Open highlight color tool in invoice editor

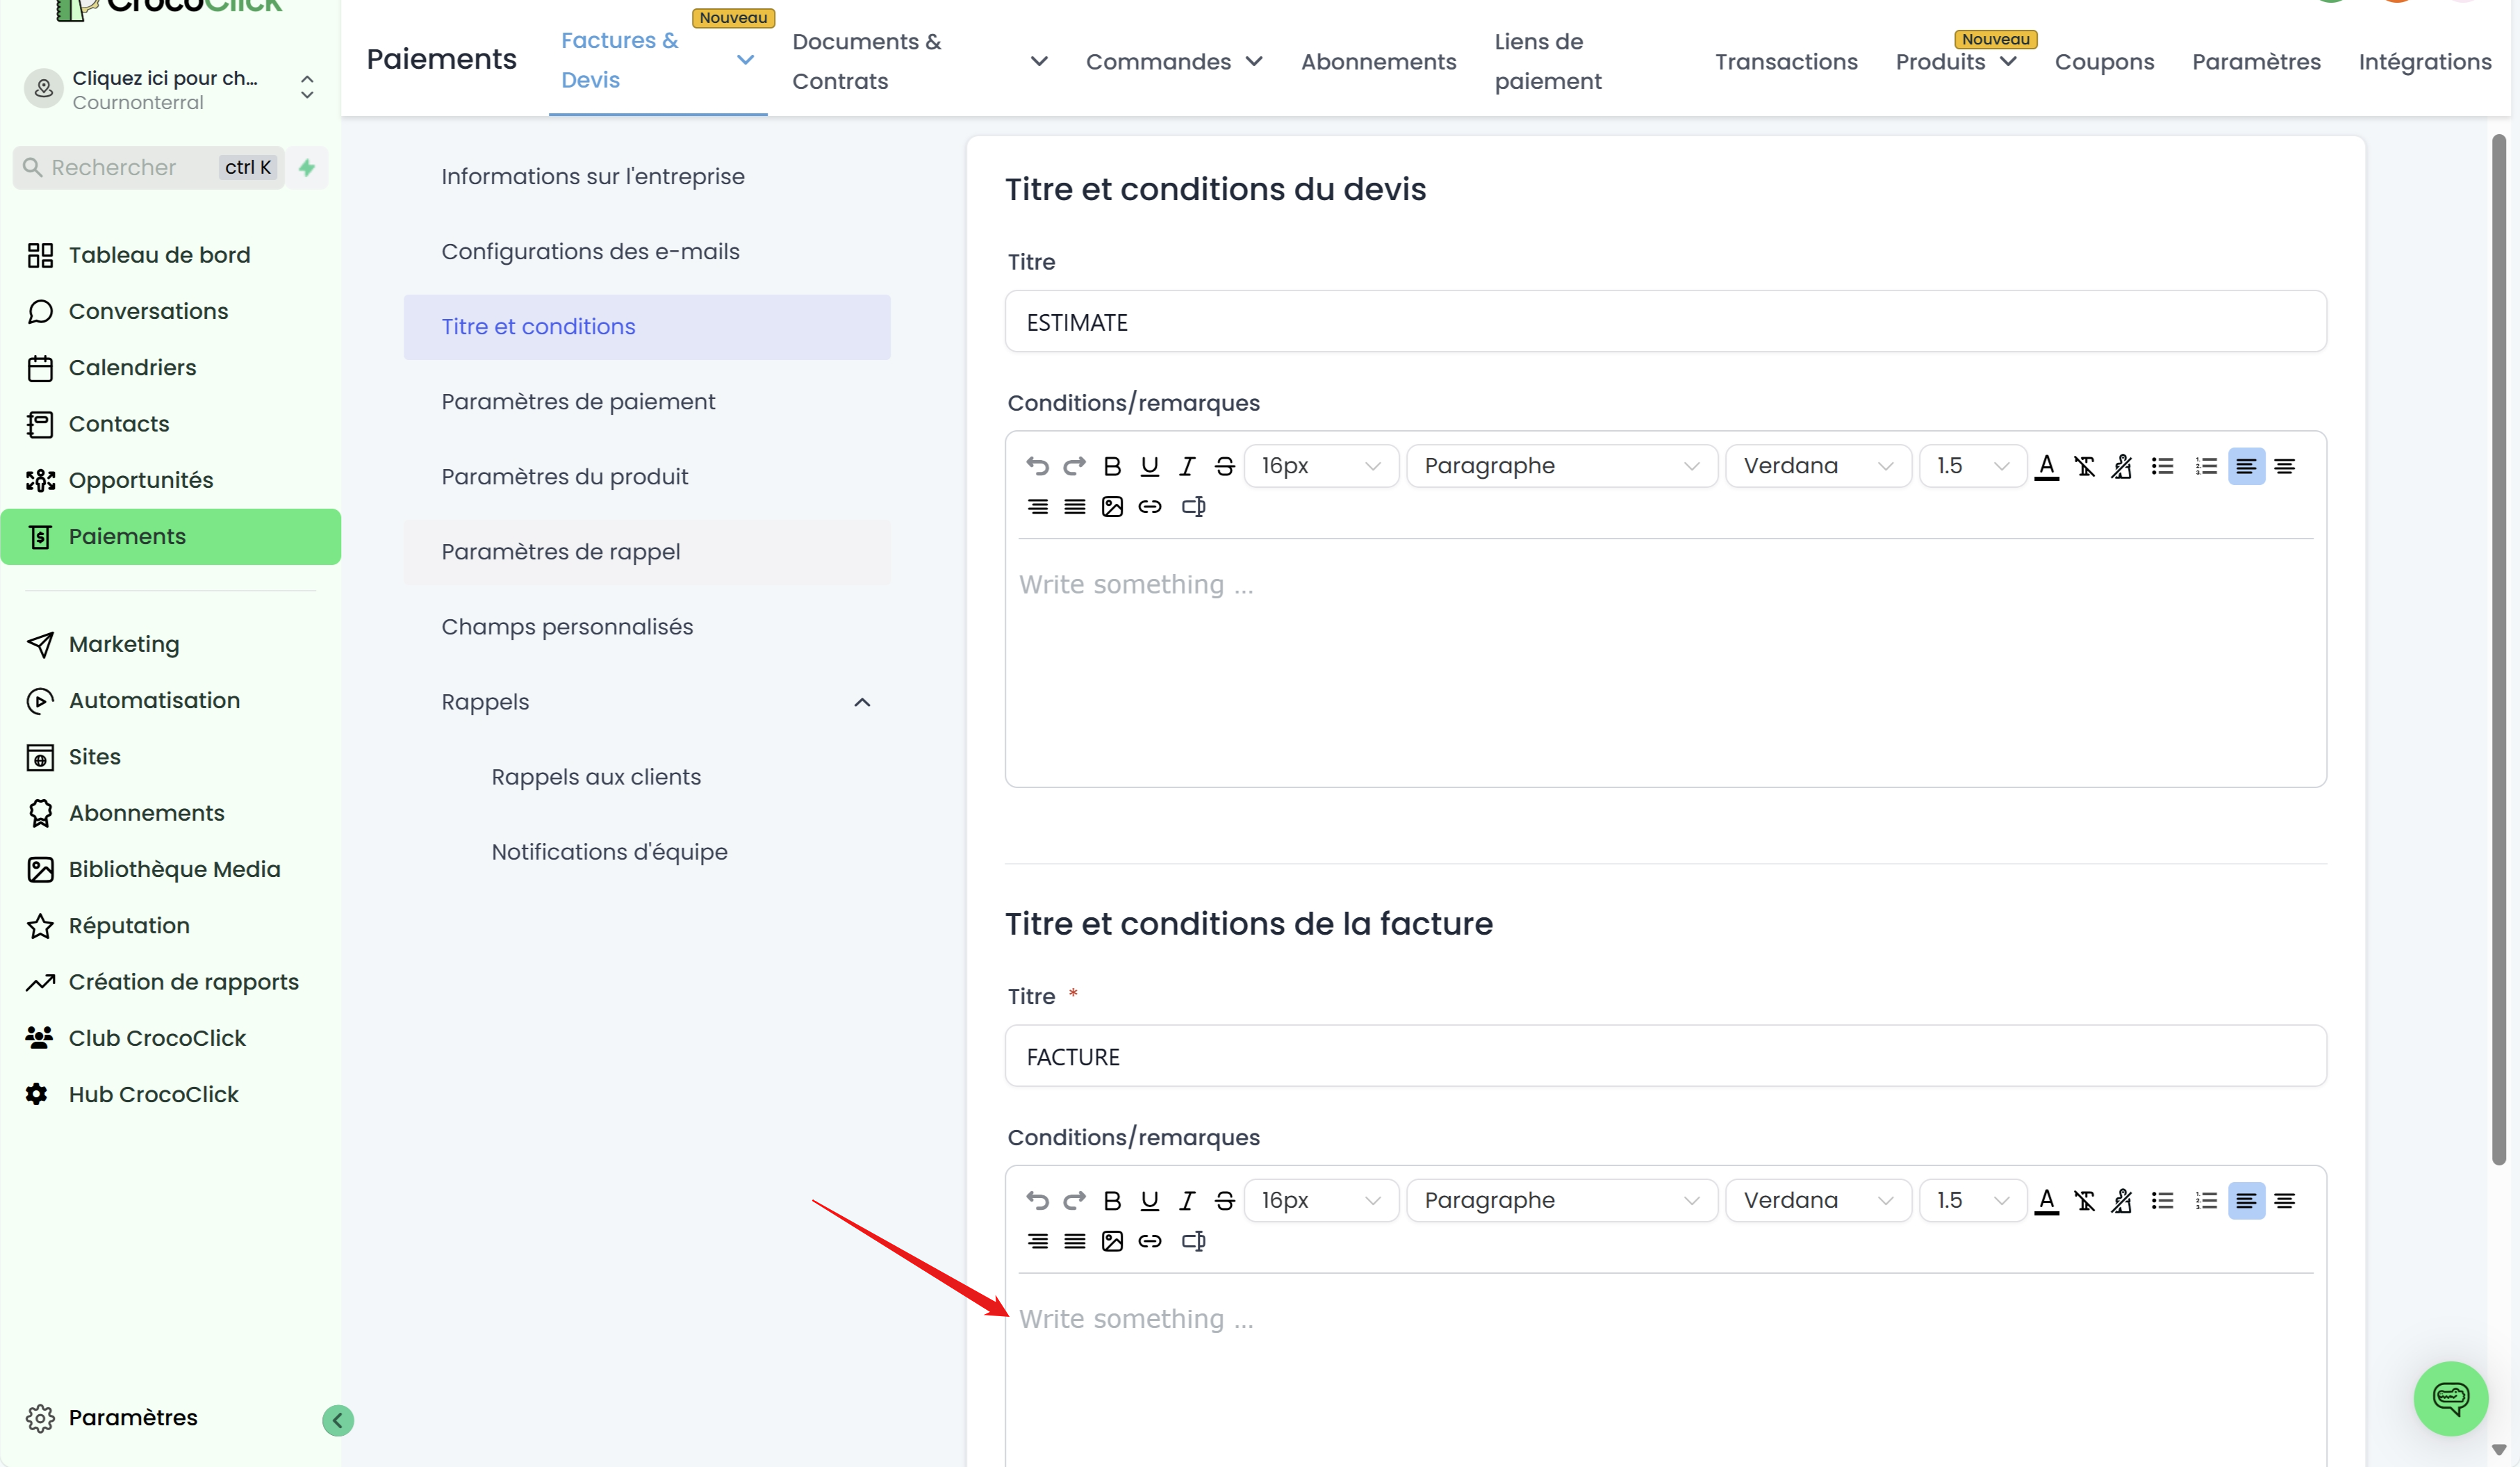click(2122, 1200)
